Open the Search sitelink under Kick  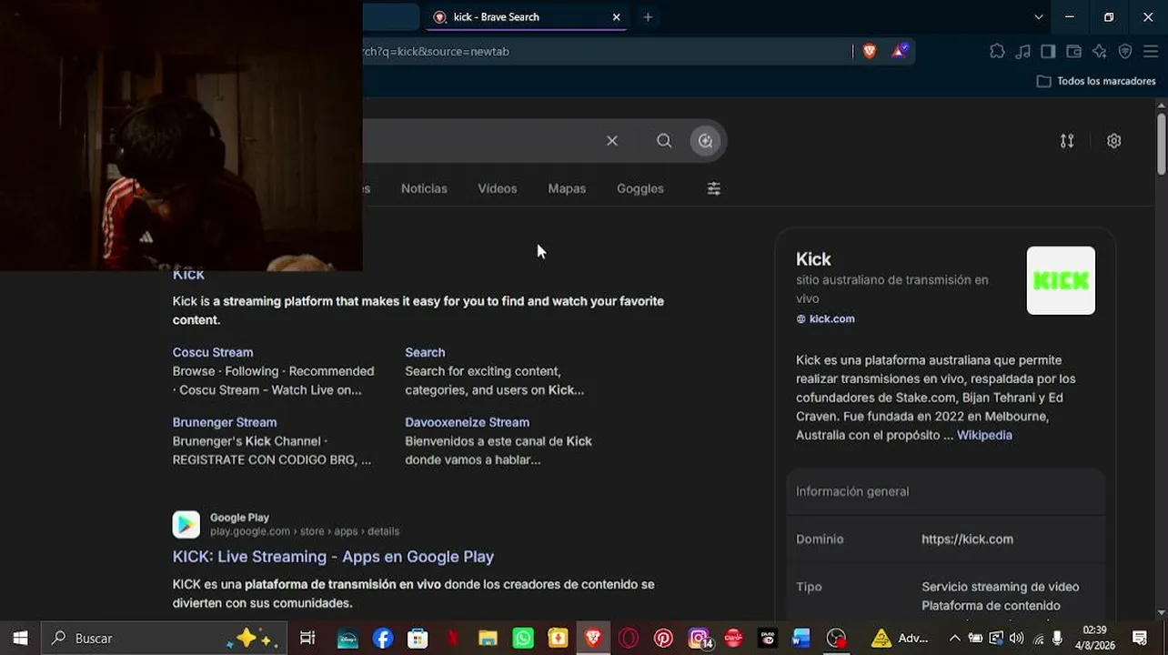pos(425,353)
